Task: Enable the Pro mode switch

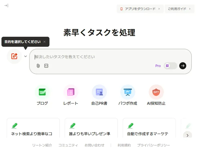Action: pos(170,66)
